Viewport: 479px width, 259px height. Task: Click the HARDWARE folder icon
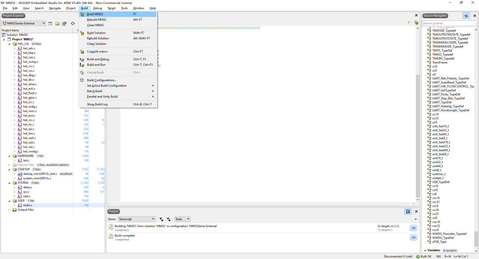[14, 156]
